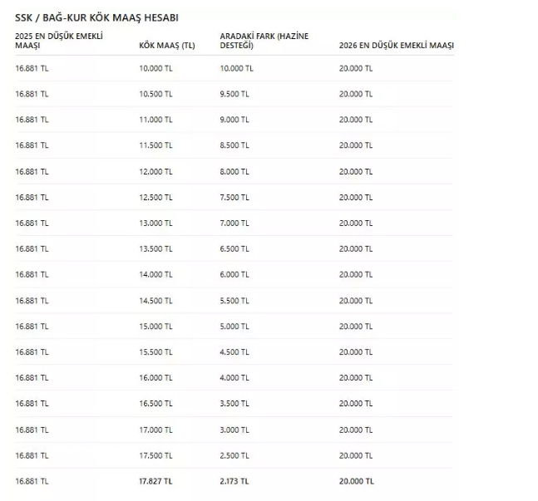
Task: Select the 6.000 TL hazine desteği value
Action: pyautogui.click(x=234, y=275)
